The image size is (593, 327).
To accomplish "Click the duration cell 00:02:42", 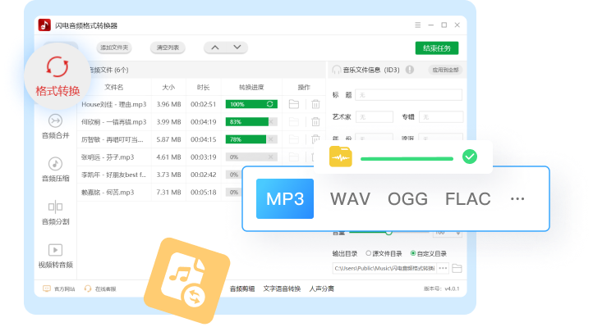I will tap(204, 175).
